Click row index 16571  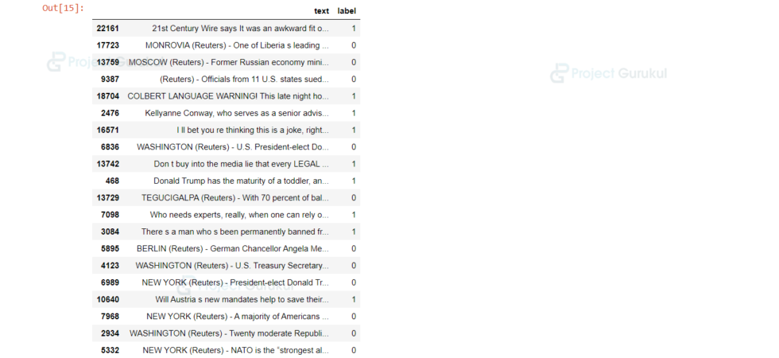tap(107, 130)
